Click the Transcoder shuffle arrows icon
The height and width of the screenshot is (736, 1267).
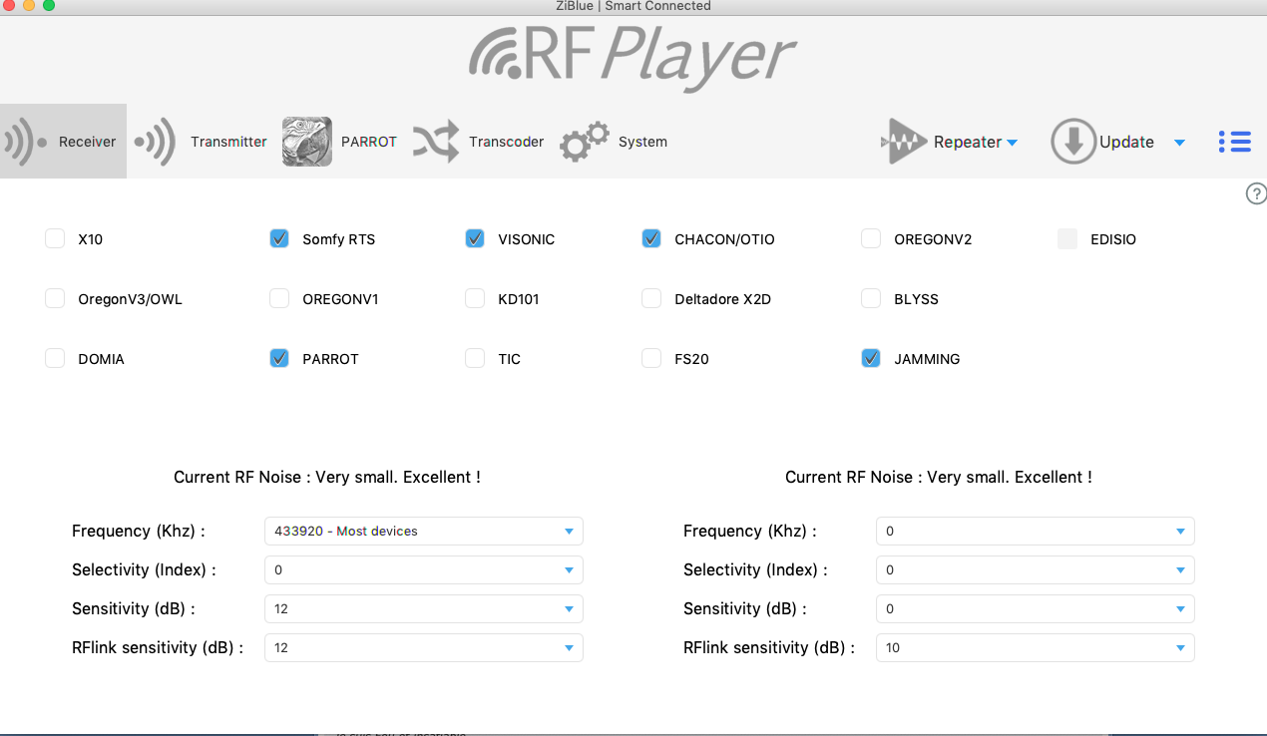pos(436,142)
